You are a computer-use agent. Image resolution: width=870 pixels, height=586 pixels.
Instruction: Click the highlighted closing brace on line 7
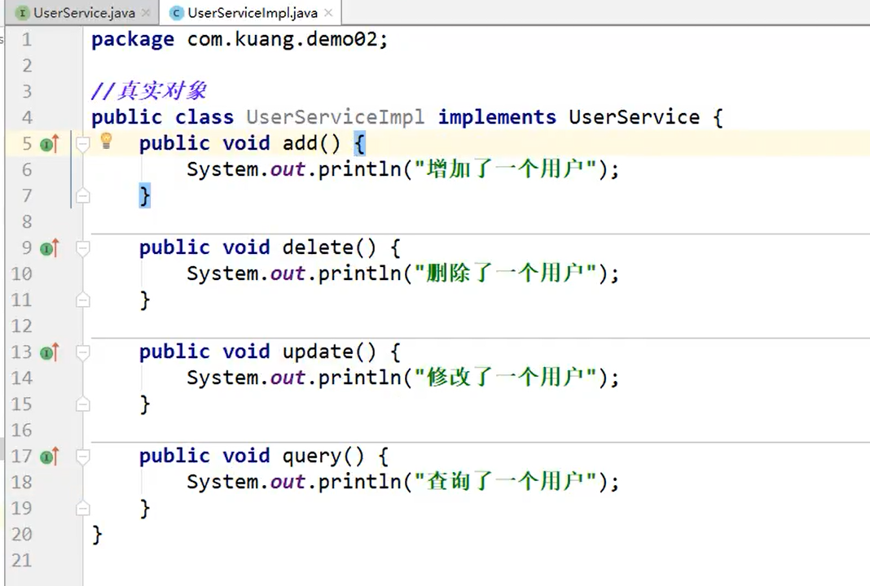(144, 195)
